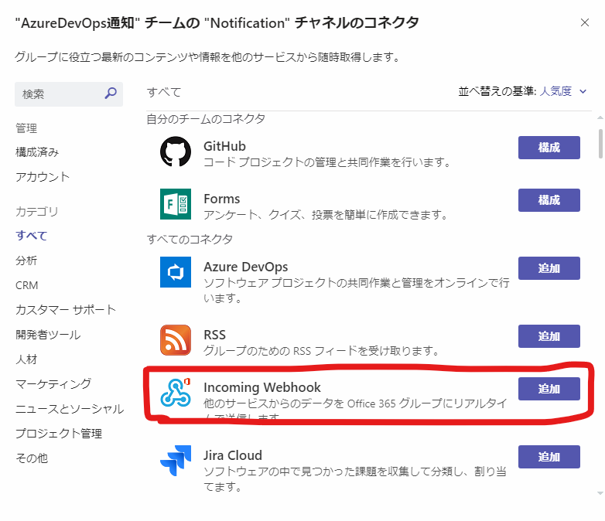
Task: Click the sort order chevron arrow
Action: click(x=583, y=91)
